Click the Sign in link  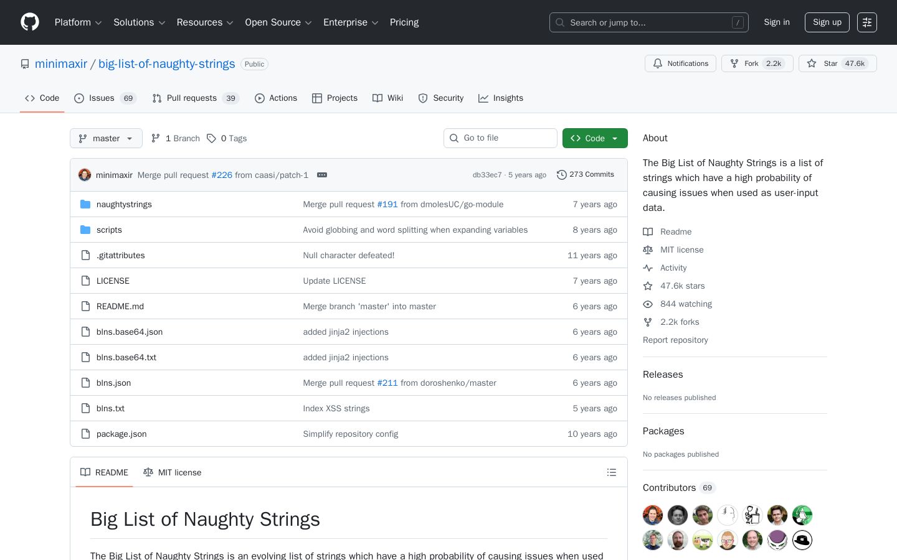(777, 22)
